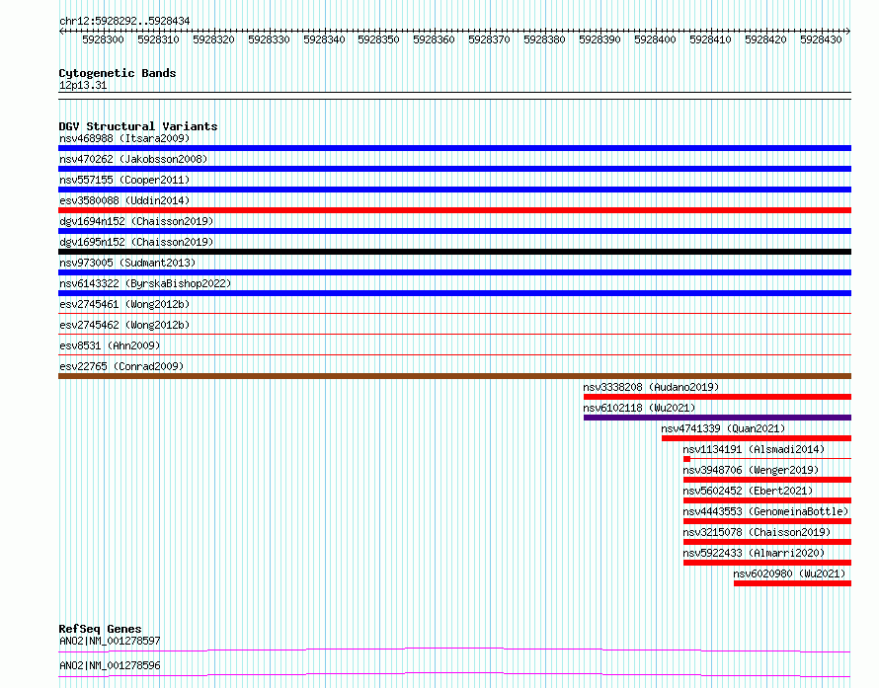The height and width of the screenshot is (688, 879).
Task: Click the nsv468988 (Itsara2009) variant label
Action: pos(124,138)
